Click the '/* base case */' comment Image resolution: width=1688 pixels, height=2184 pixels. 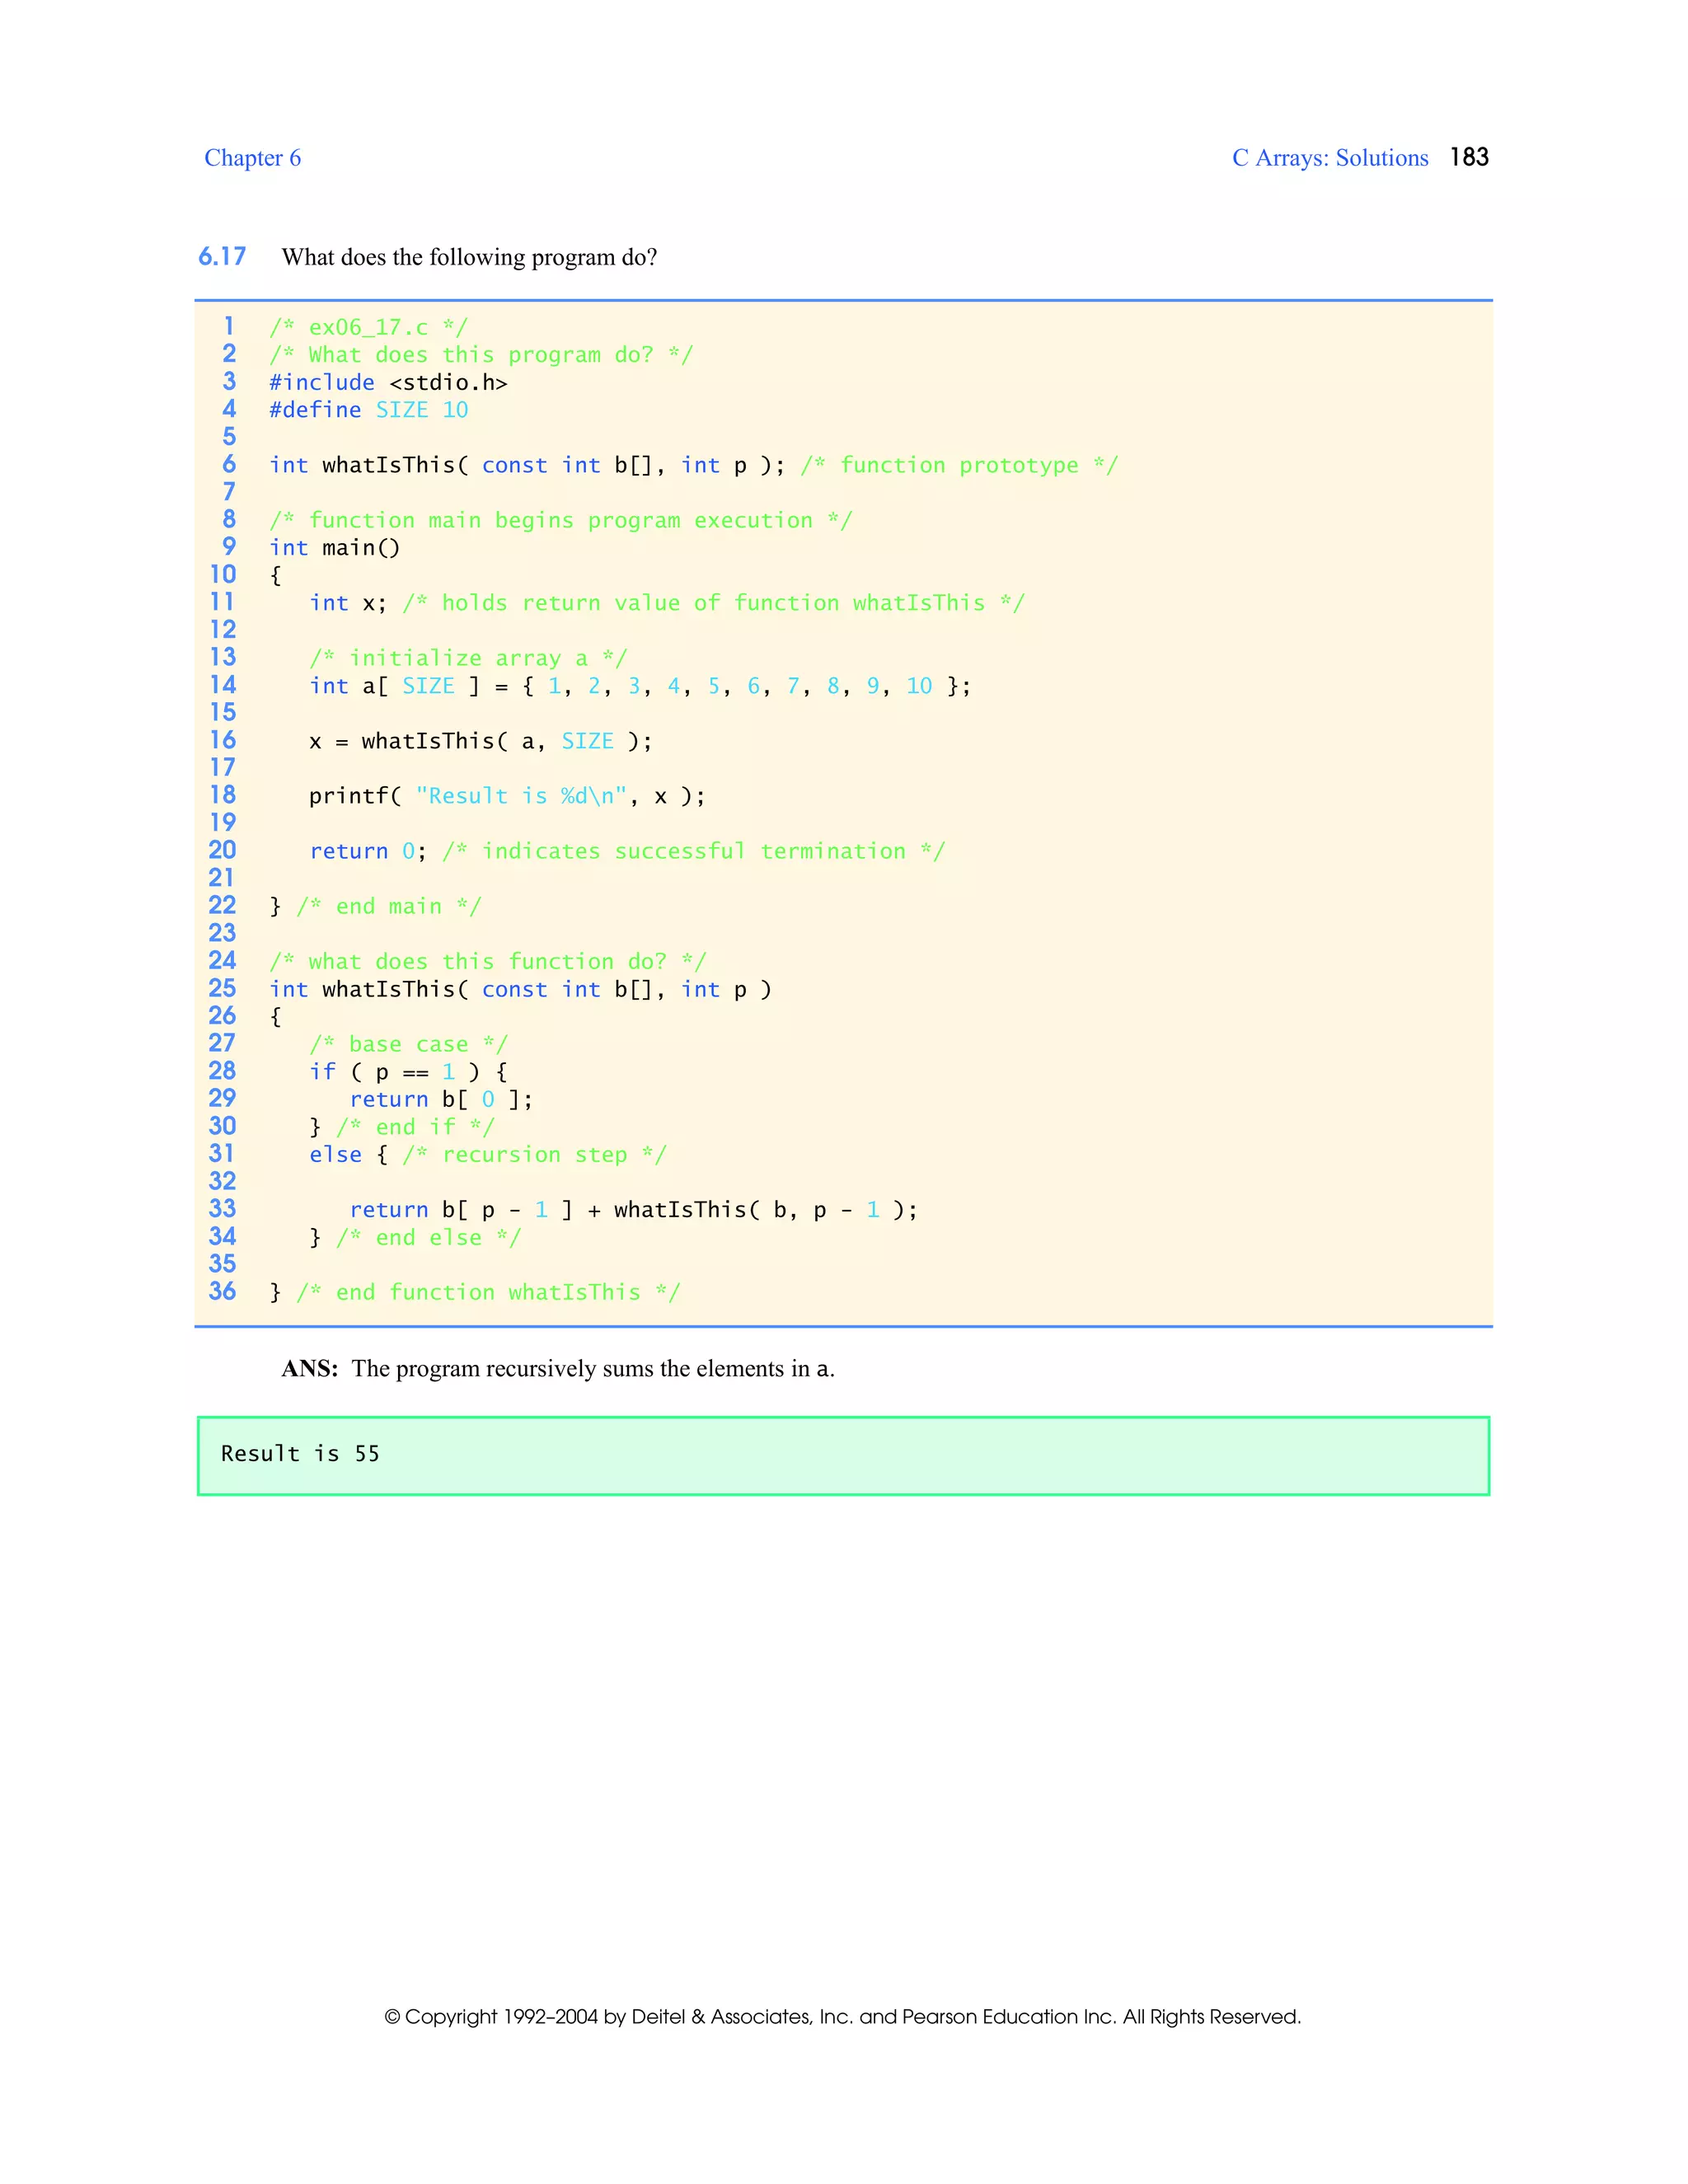pyautogui.click(x=408, y=1044)
